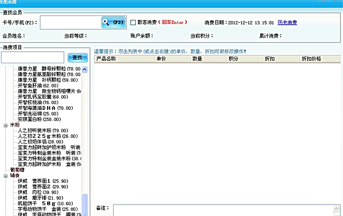Viewport: 343px width, 216px height.
Task: Click the 单价 column header
Action: pos(172,59)
